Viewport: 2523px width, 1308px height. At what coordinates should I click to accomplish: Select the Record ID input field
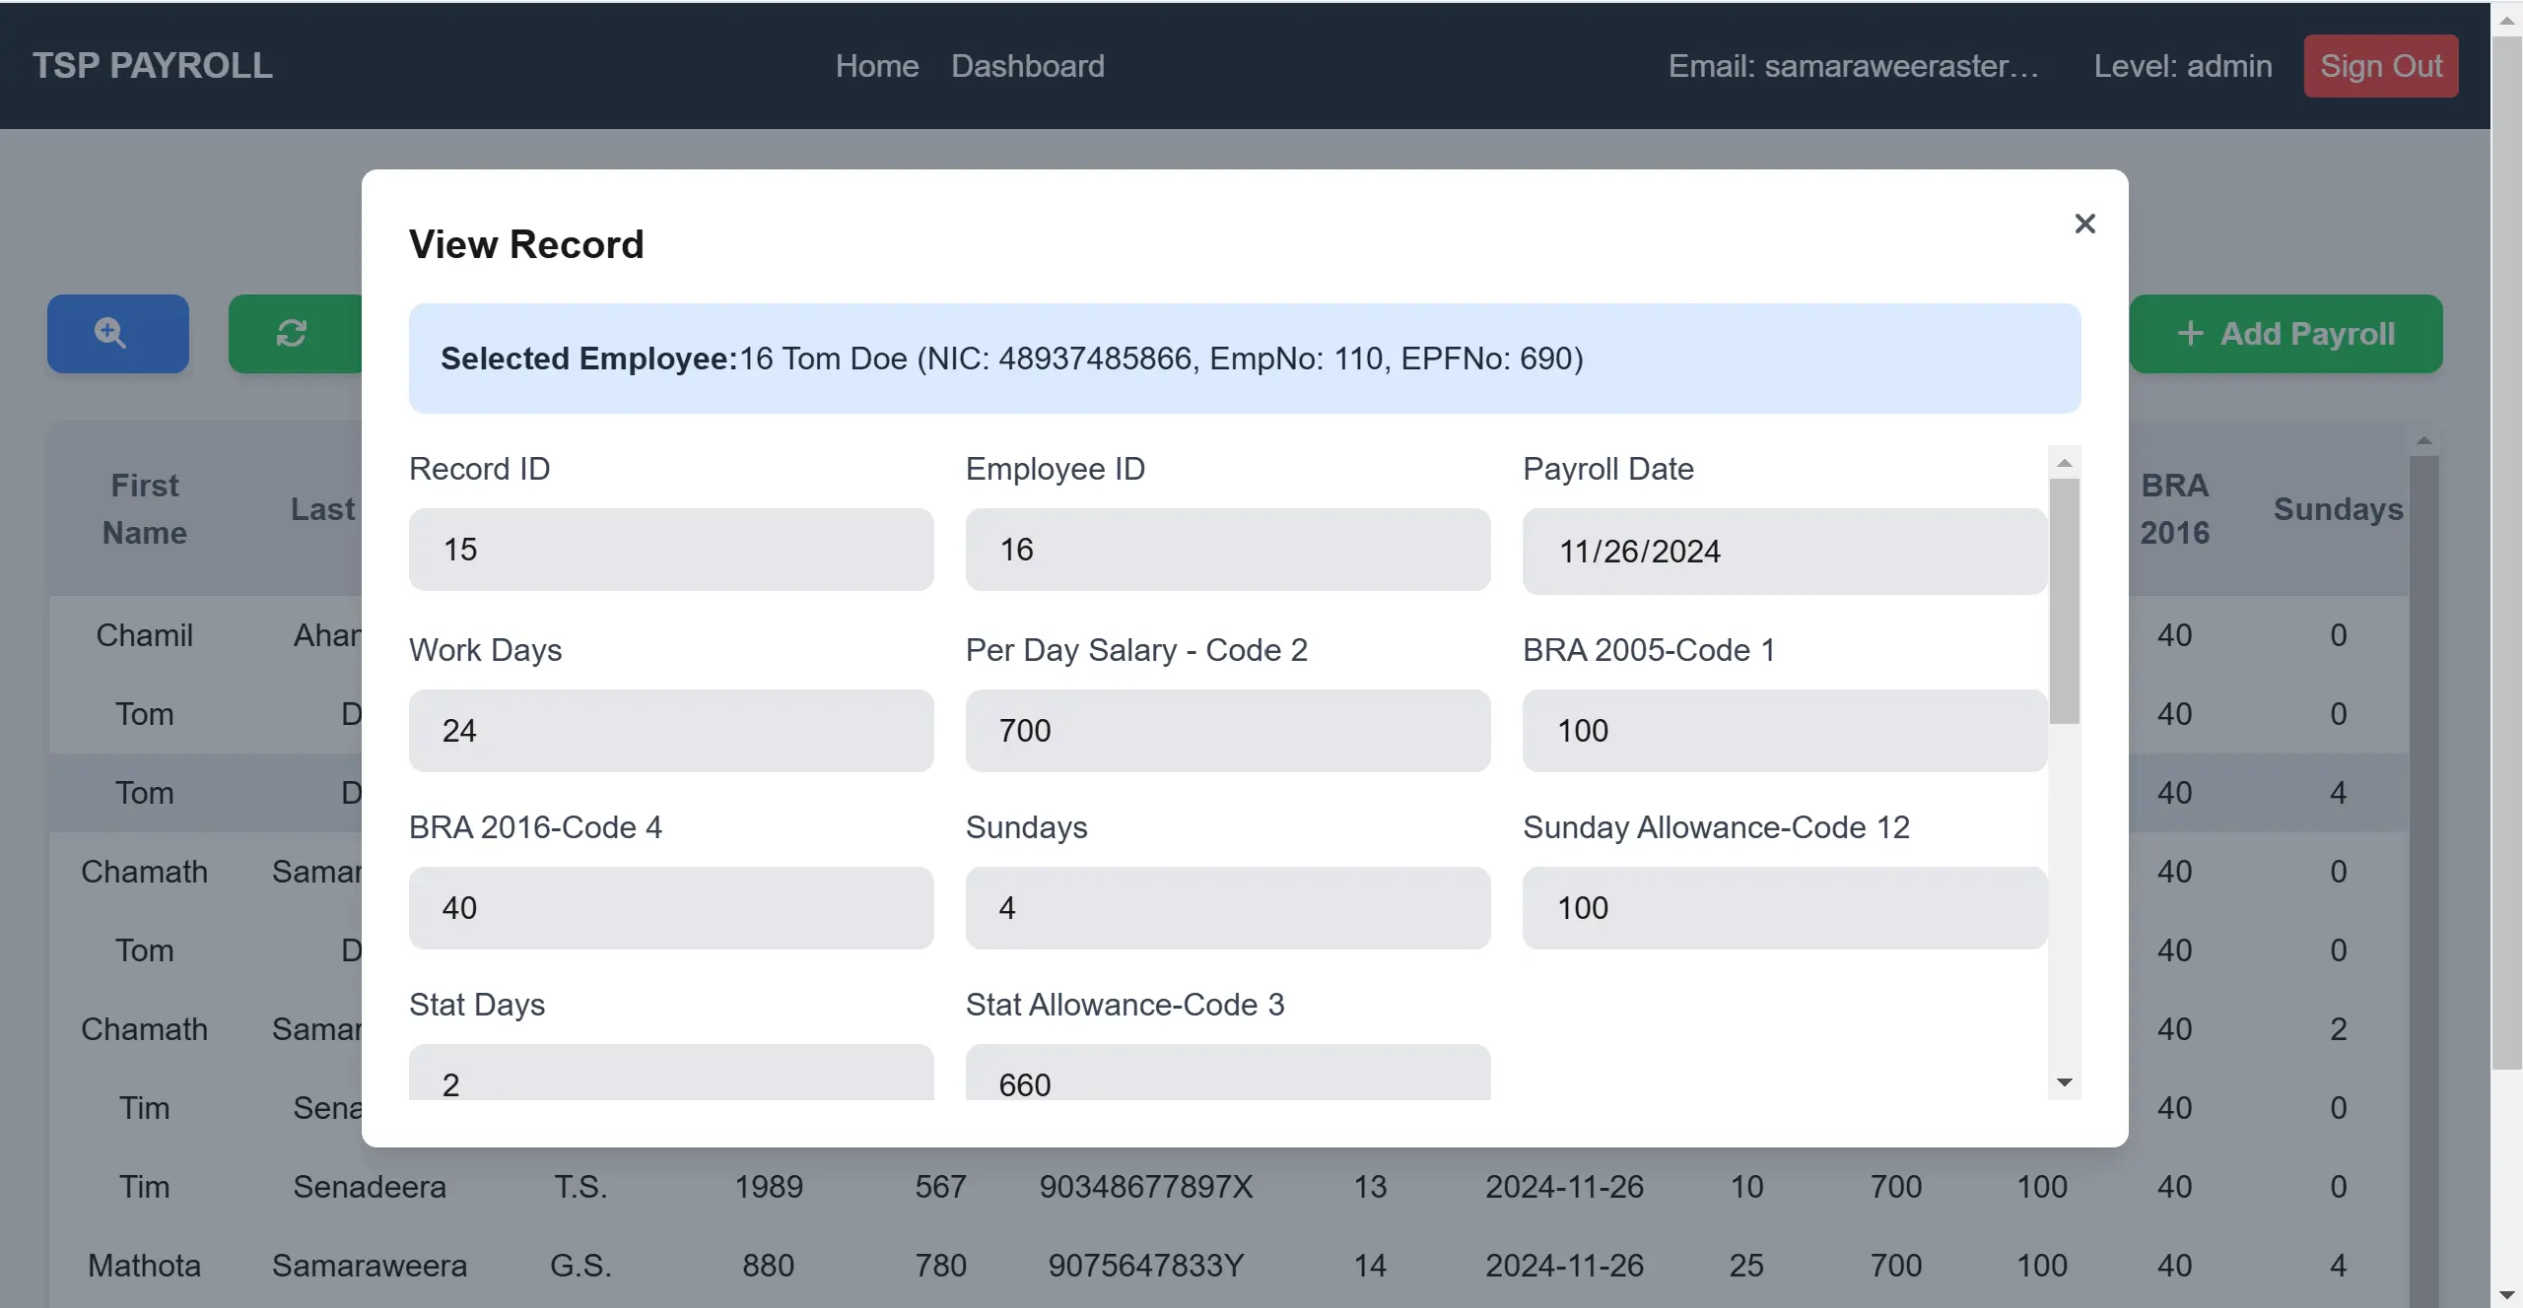[x=671, y=549]
